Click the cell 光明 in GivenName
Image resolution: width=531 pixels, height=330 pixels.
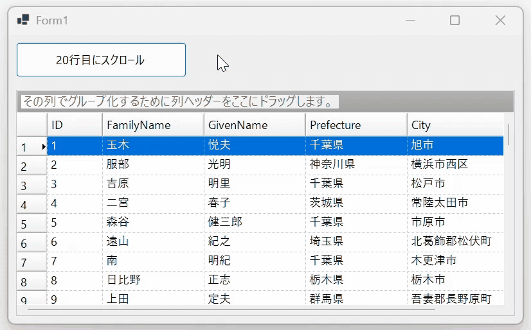click(x=255, y=166)
